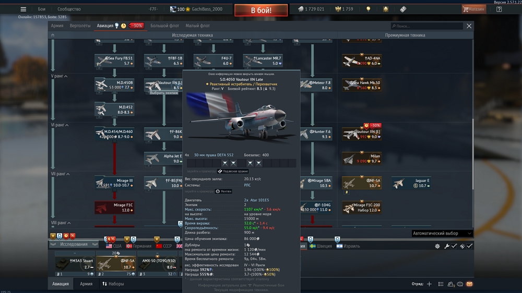The image size is (522, 293).
Task: Select the F-104G aircraft
Action: pyautogui.click(x=316, y=207)
